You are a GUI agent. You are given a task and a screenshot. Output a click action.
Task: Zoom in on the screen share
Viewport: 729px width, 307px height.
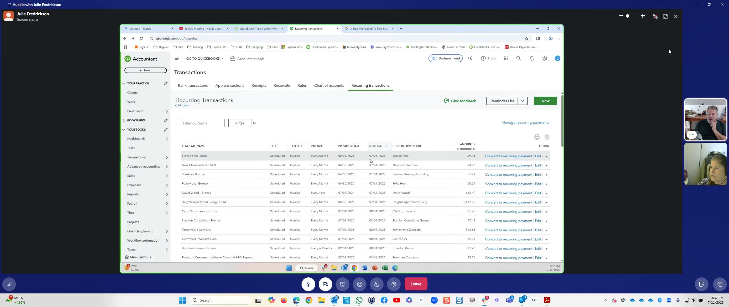tap(643, 16)
